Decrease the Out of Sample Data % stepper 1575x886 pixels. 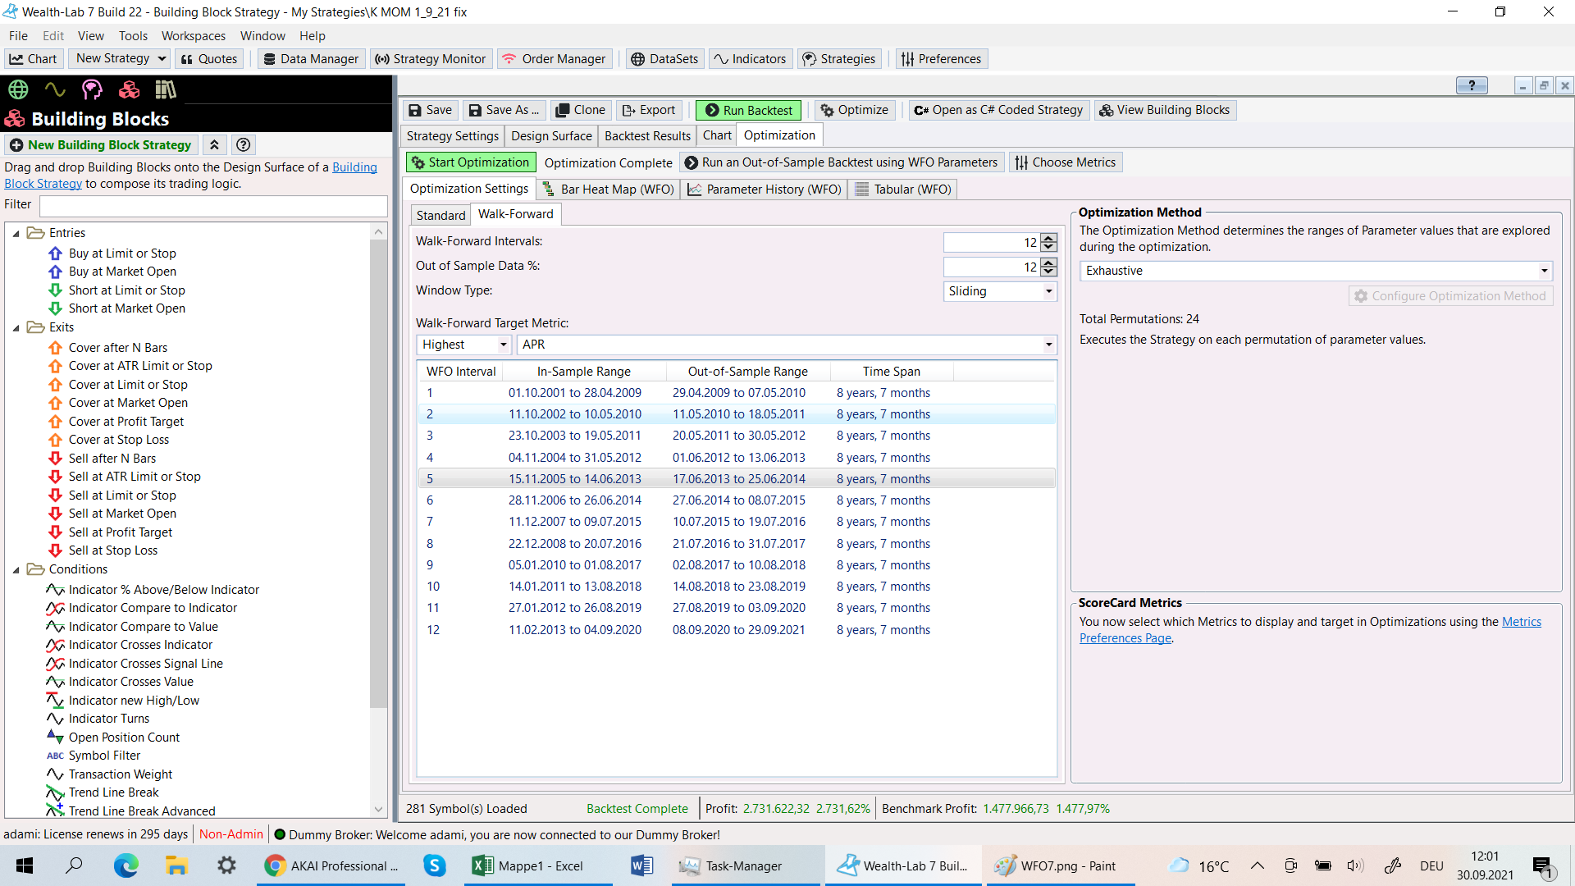pyautogui.click(x=1048, y=272)
